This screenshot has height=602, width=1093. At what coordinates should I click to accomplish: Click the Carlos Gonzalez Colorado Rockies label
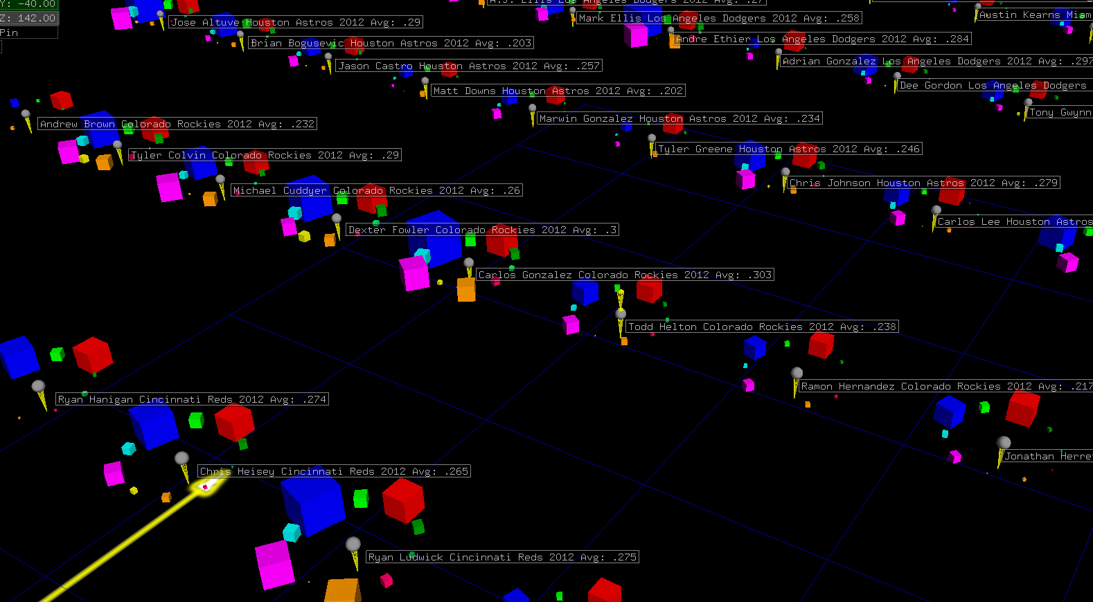coord(625,275)
